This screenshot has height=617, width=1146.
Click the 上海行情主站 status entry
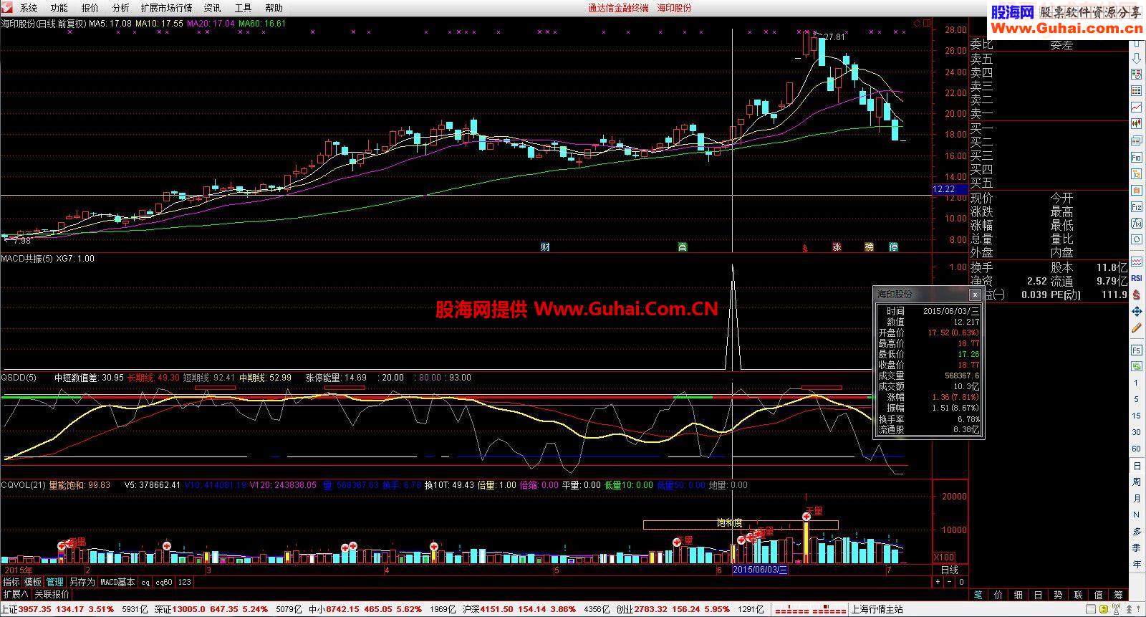click(876, 609)
